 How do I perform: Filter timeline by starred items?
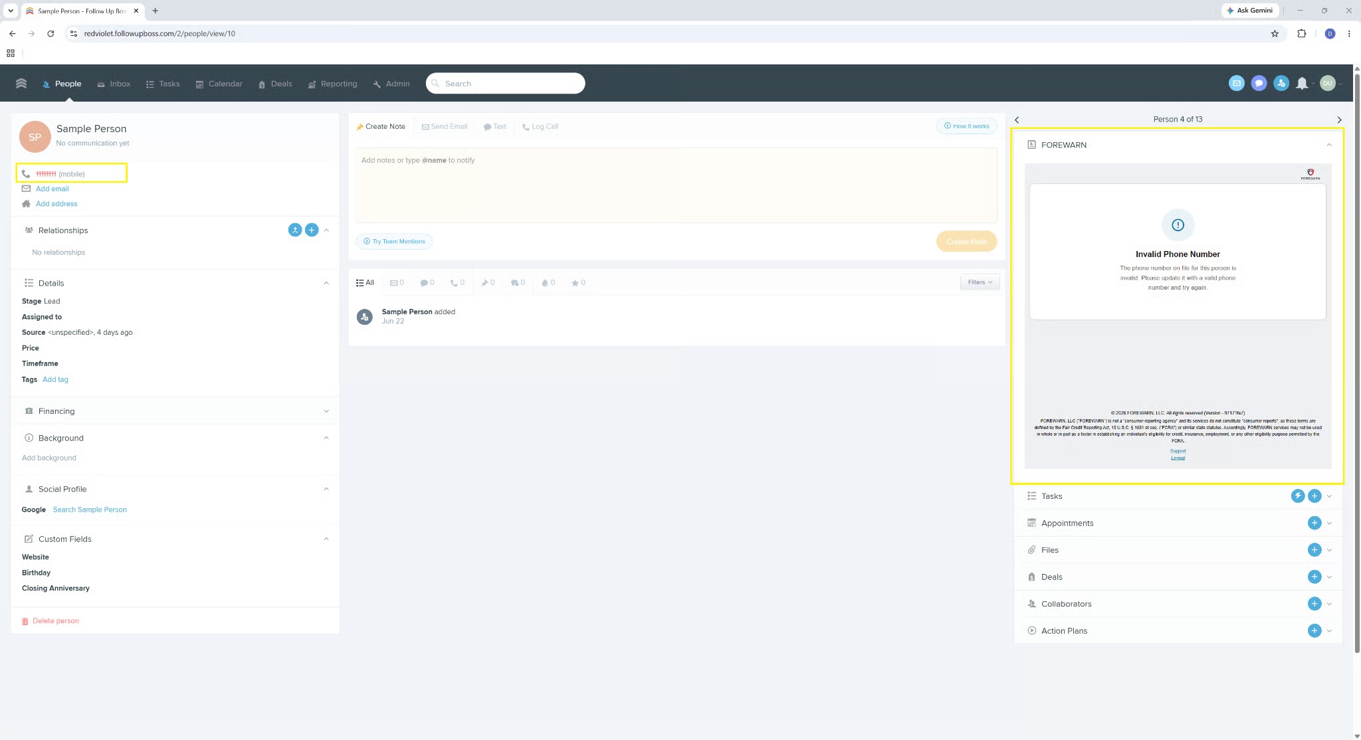pyautogui.click(x=578, y=282)
